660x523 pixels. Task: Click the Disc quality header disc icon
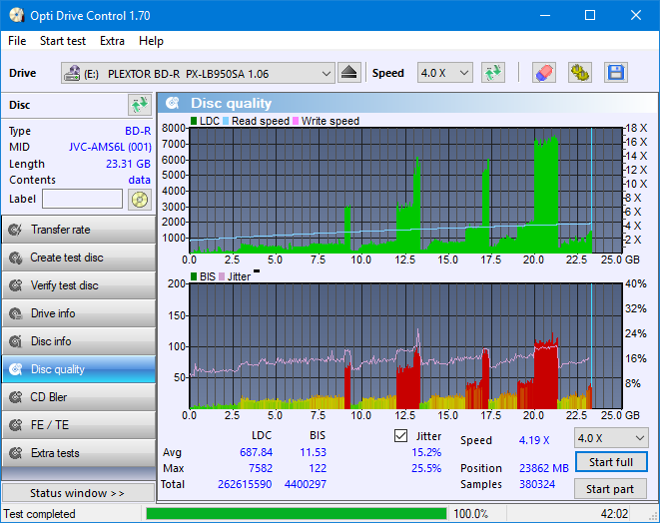click(x=173, y=103)
